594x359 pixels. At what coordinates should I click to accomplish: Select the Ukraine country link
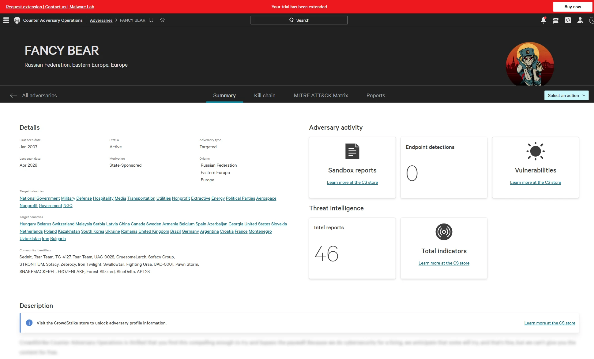pyautogui.click(x=112, y=231)
